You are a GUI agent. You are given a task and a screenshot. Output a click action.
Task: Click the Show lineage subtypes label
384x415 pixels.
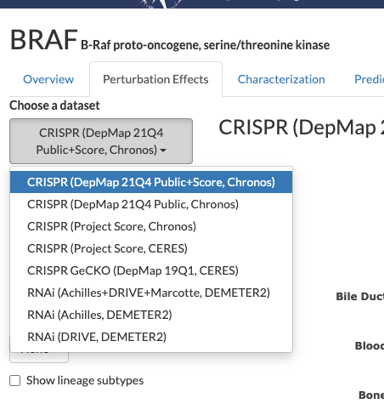[x=85, y=380]
